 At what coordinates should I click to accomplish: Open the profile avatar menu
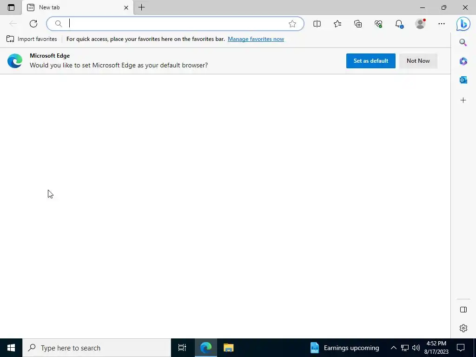[420, 24]
